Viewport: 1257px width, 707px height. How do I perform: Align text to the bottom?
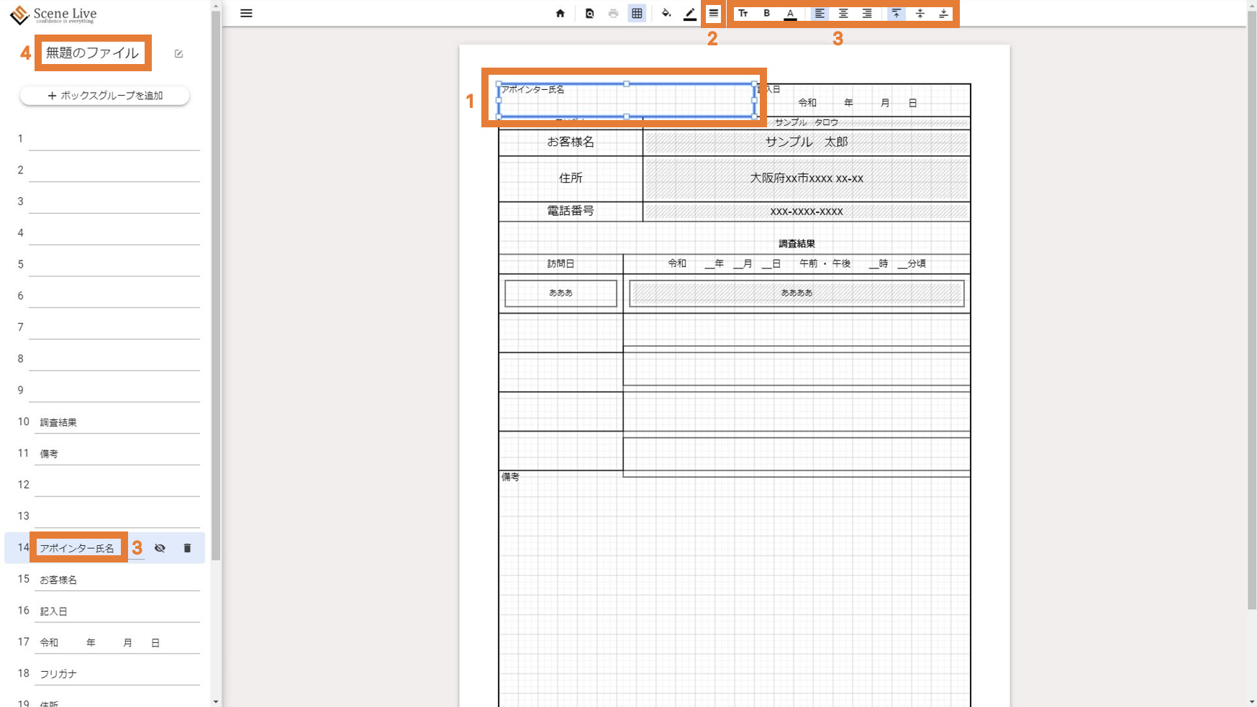[943, 14]
